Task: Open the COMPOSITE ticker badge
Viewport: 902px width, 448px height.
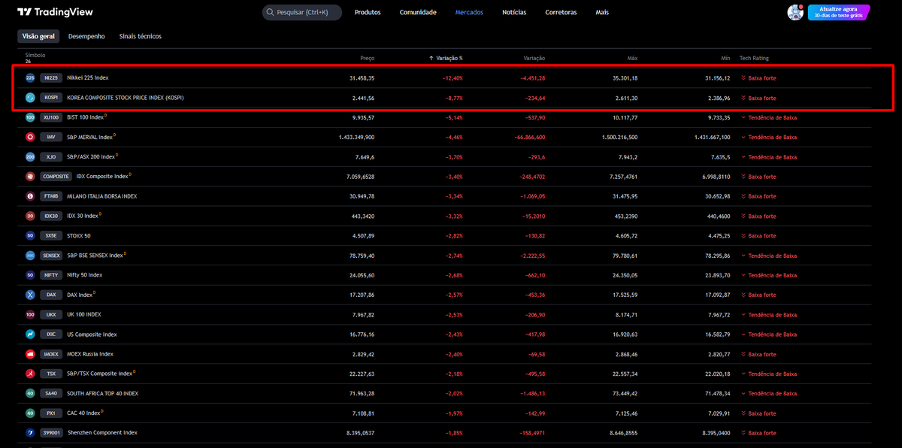Action: click(x=56, y=177)
